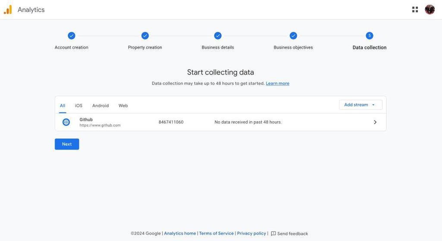442x241 pixels.
Task: Click the Account creation step checkmark
Action: (x=72, y=36)
